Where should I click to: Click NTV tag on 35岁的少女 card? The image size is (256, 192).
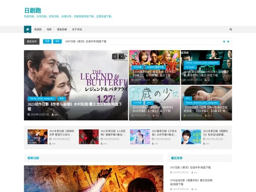[x=149, y=103]
